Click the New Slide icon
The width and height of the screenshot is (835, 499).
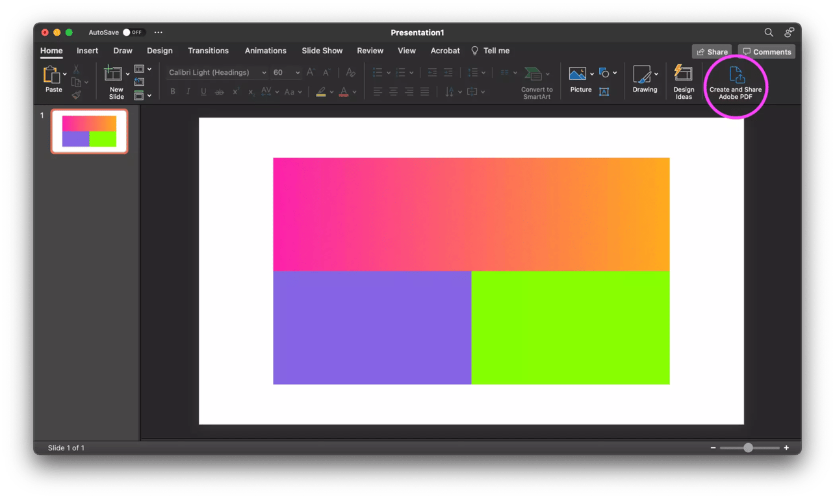(114, 74)
